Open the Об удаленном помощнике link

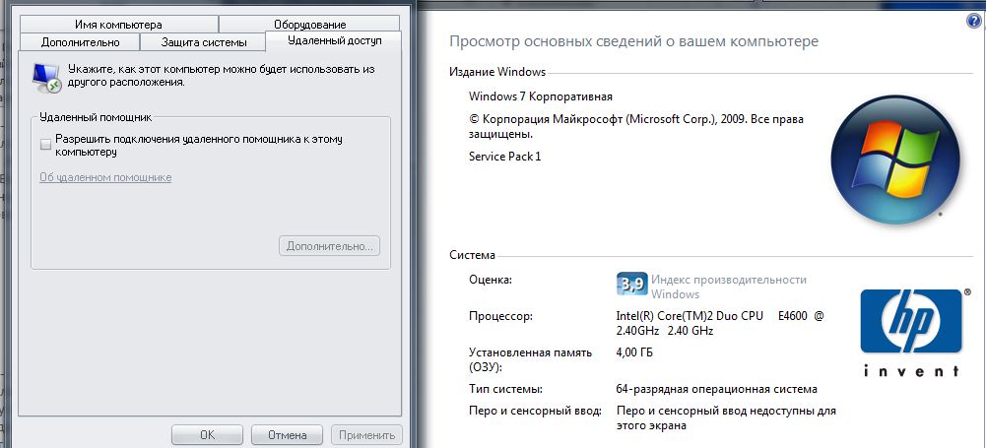[x=105, y=177]
